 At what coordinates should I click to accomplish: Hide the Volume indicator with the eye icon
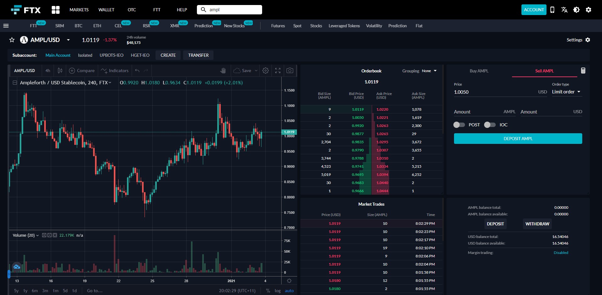click(44, 235)
